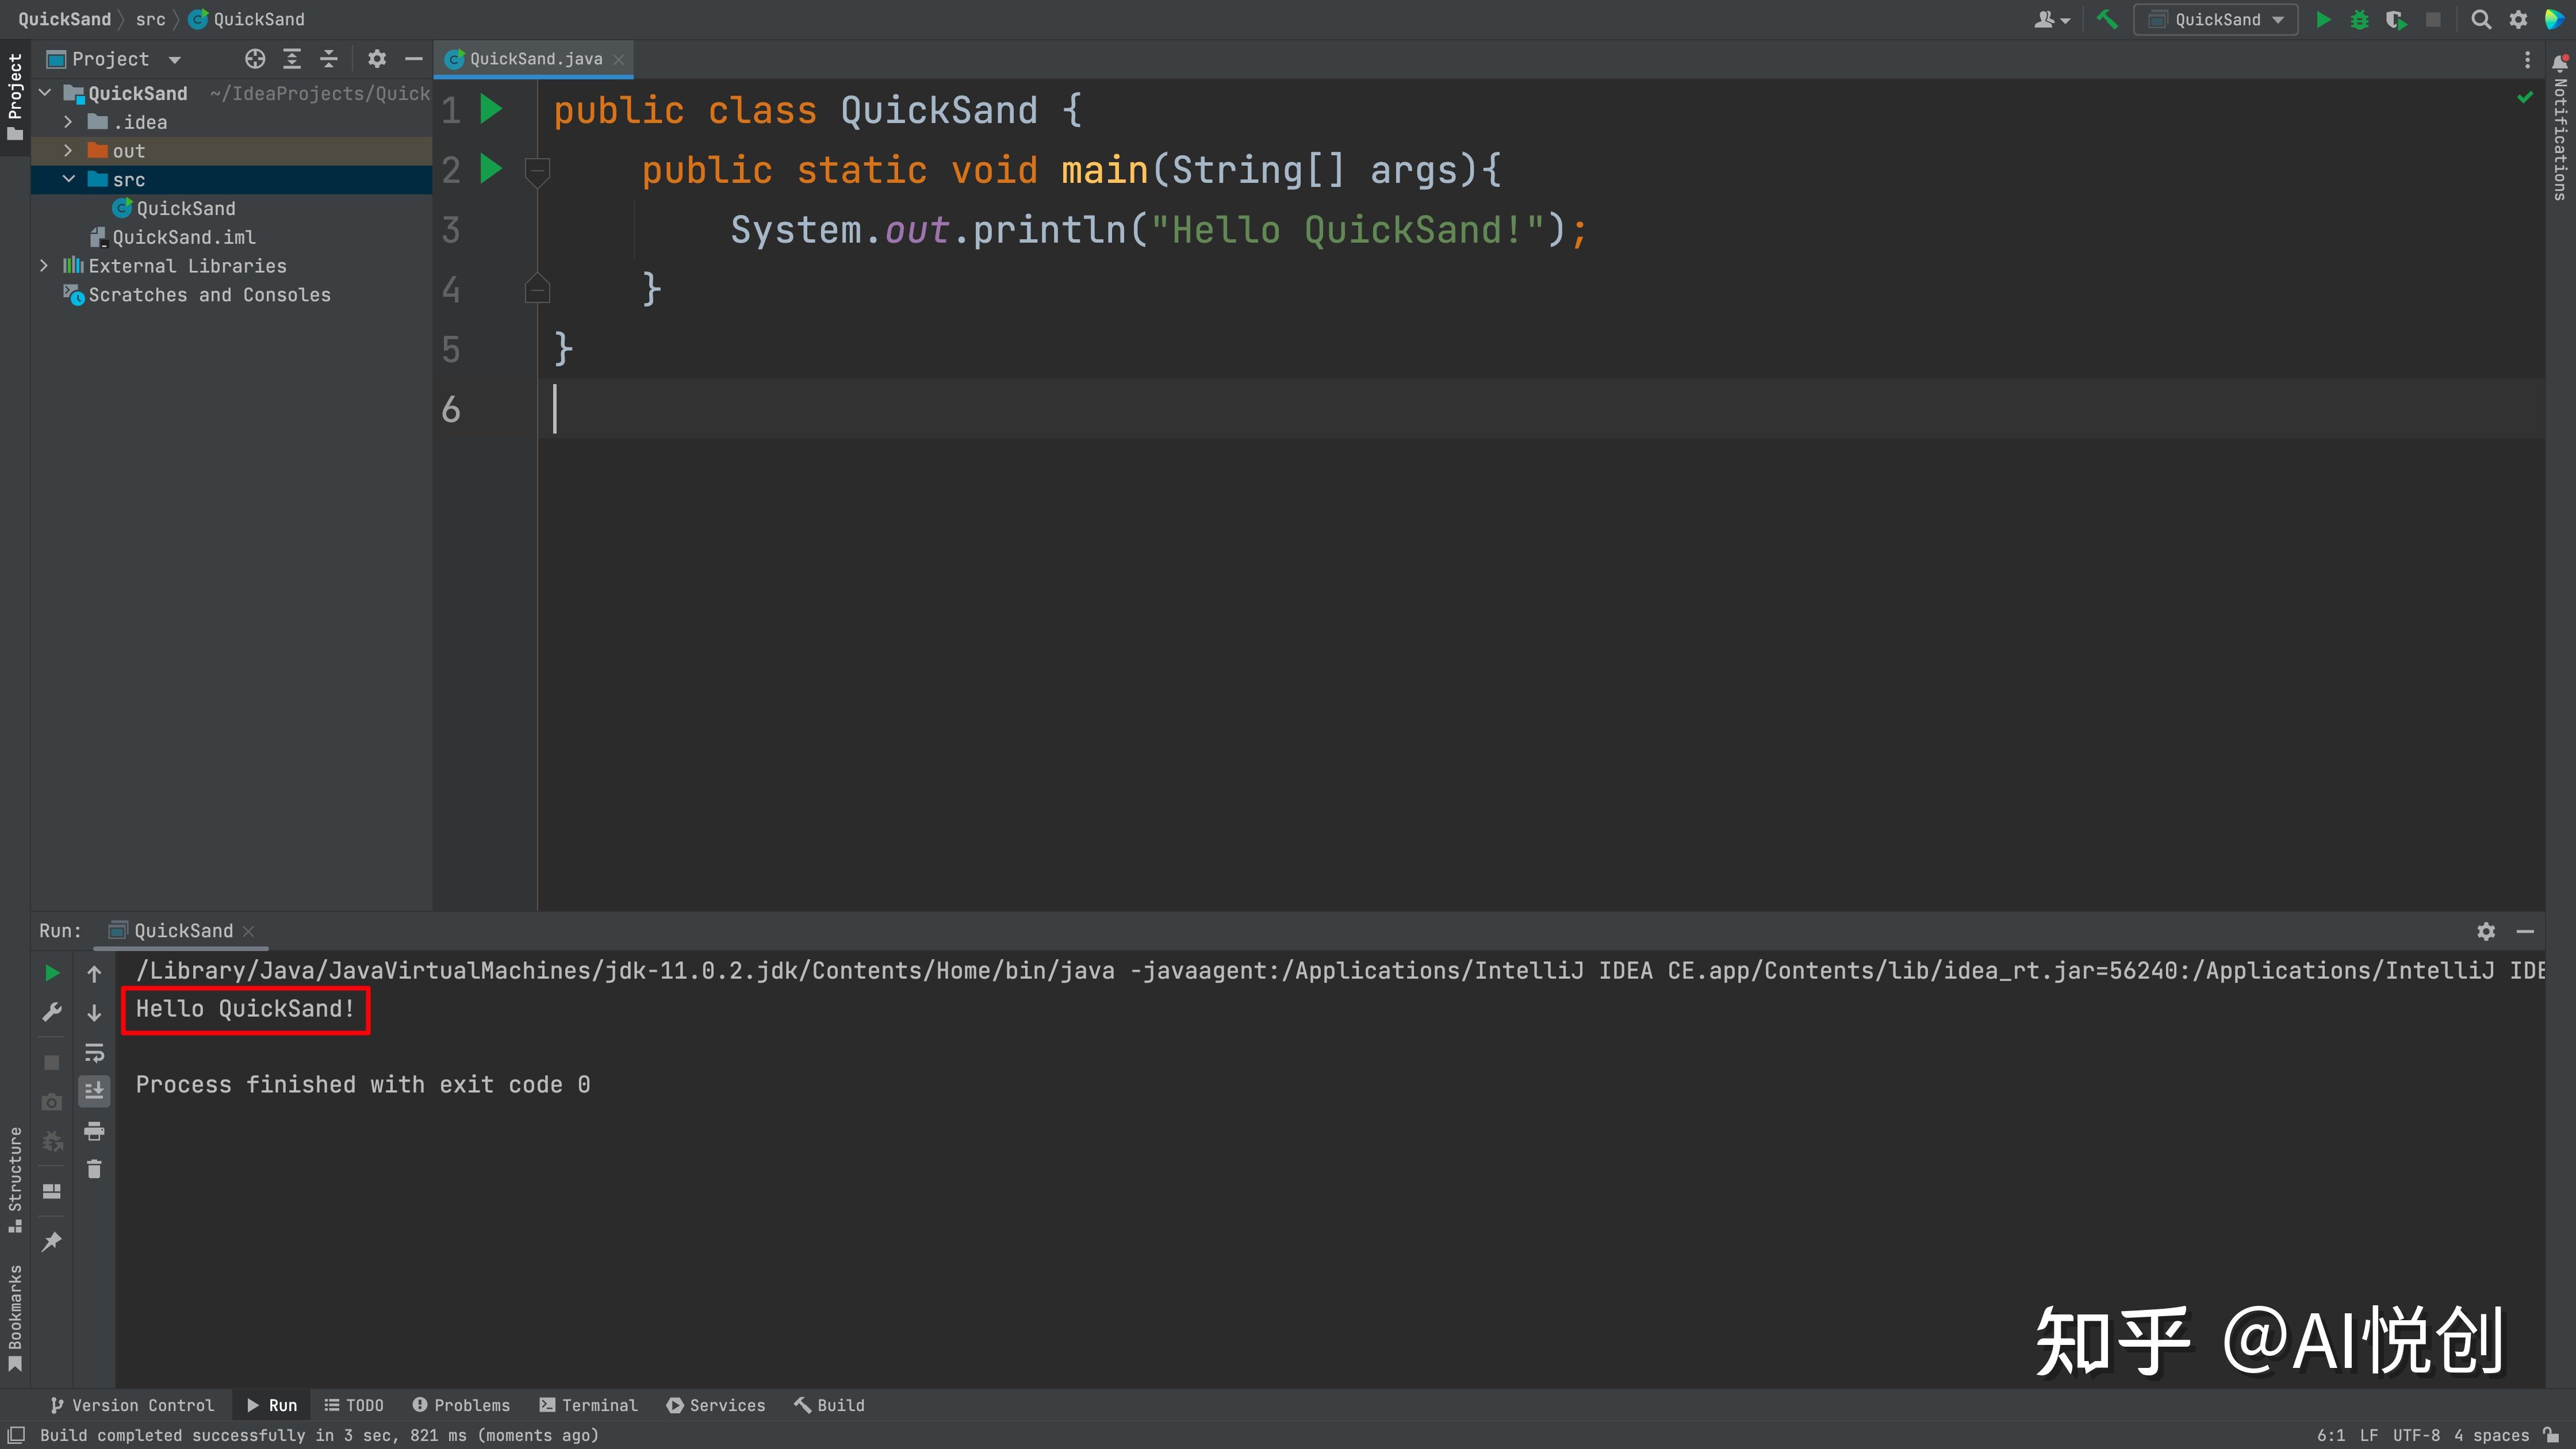Toggle scroll to end in Run console
The height and width of the screenshot is (1449, 2576).
(94, 1091)
